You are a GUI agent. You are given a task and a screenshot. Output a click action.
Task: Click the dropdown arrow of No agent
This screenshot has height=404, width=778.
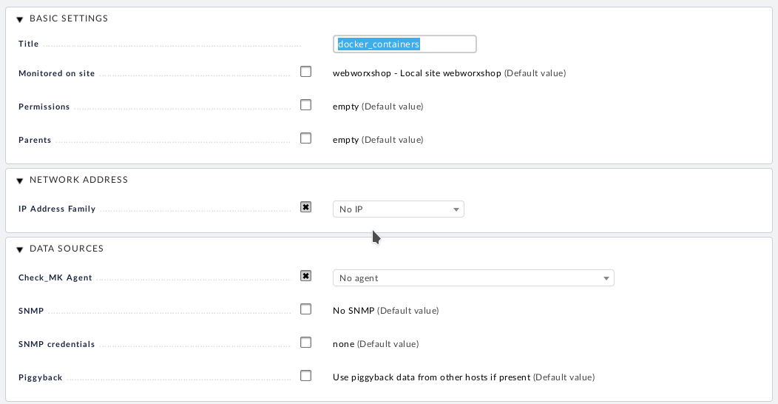[606, 278]
